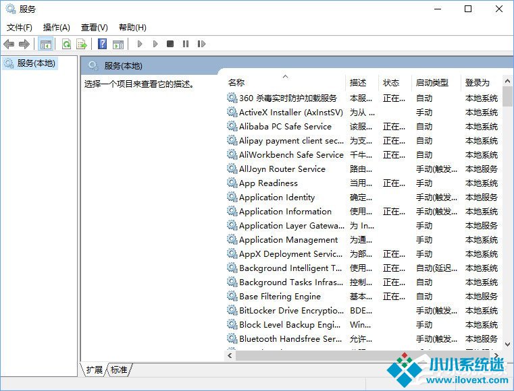Switch to the 标准 tab
The width and height of the screenshot is (514, 391).
tap(119, 369)
